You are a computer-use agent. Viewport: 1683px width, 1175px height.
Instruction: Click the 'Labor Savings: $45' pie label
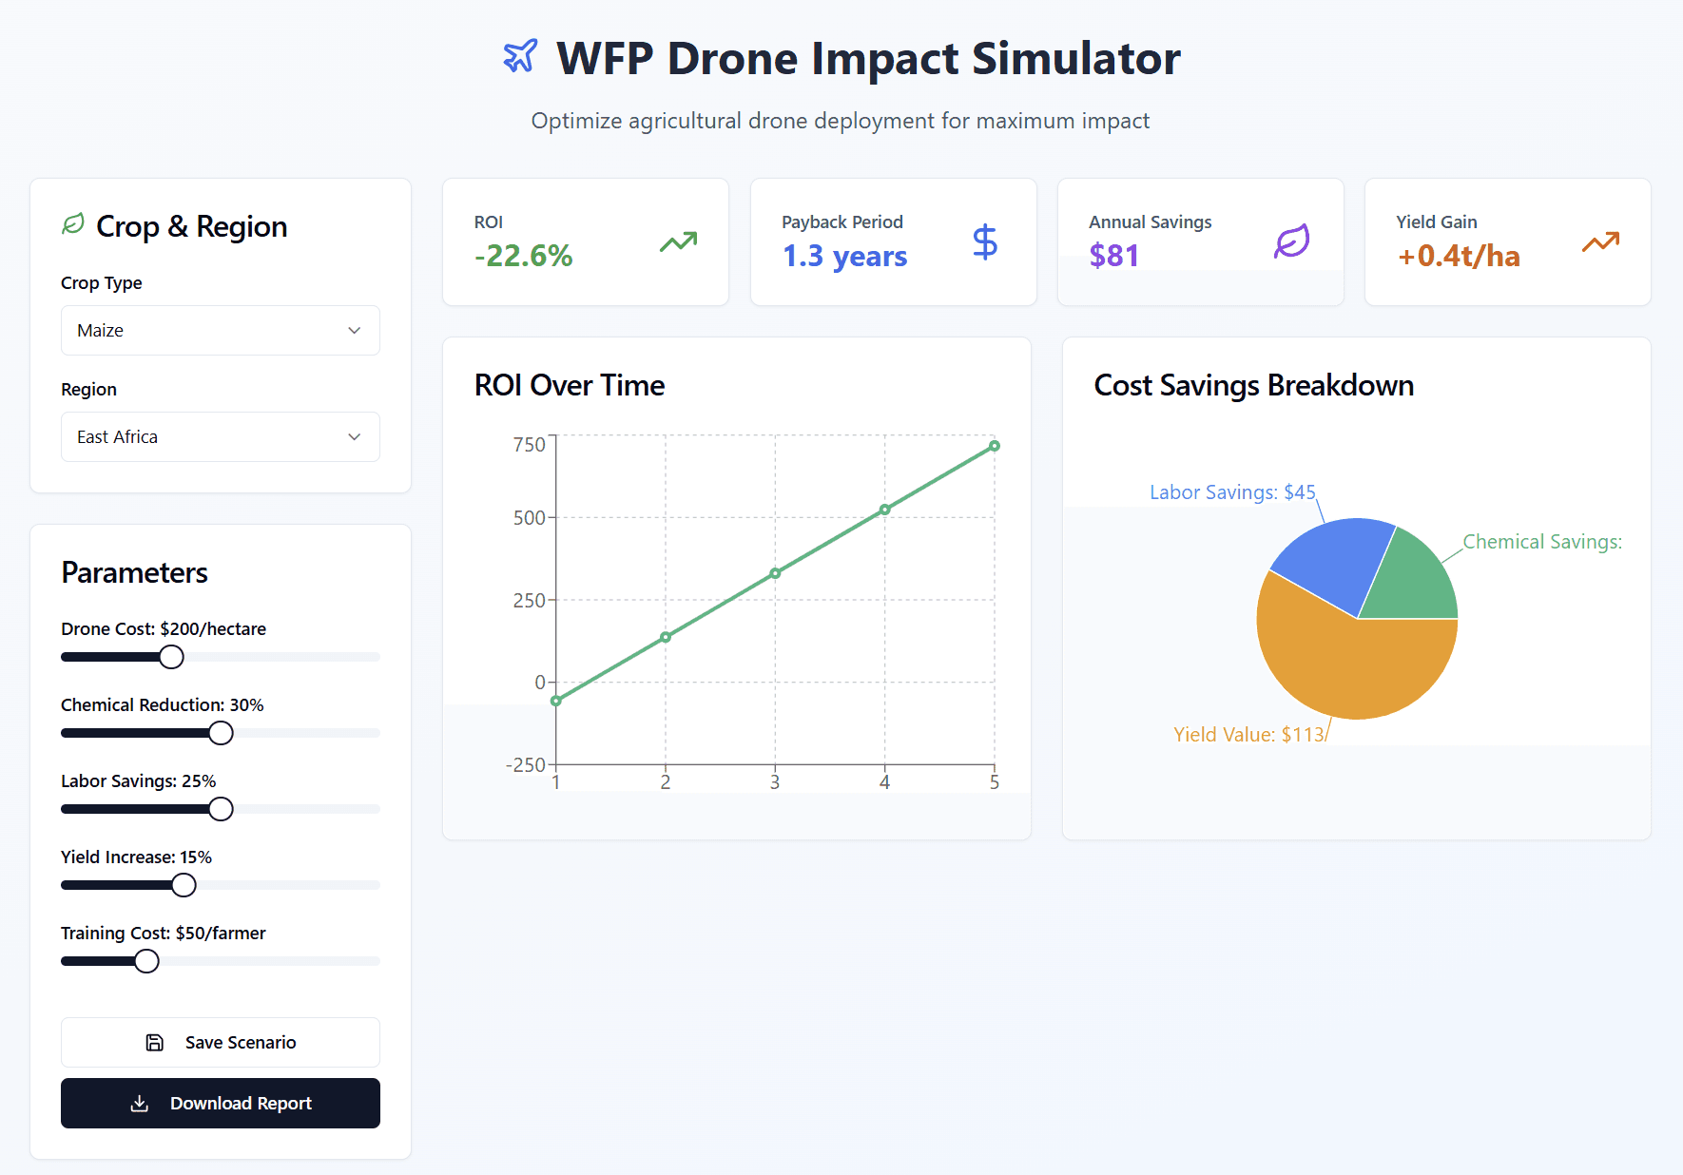tap(1232, 492)
